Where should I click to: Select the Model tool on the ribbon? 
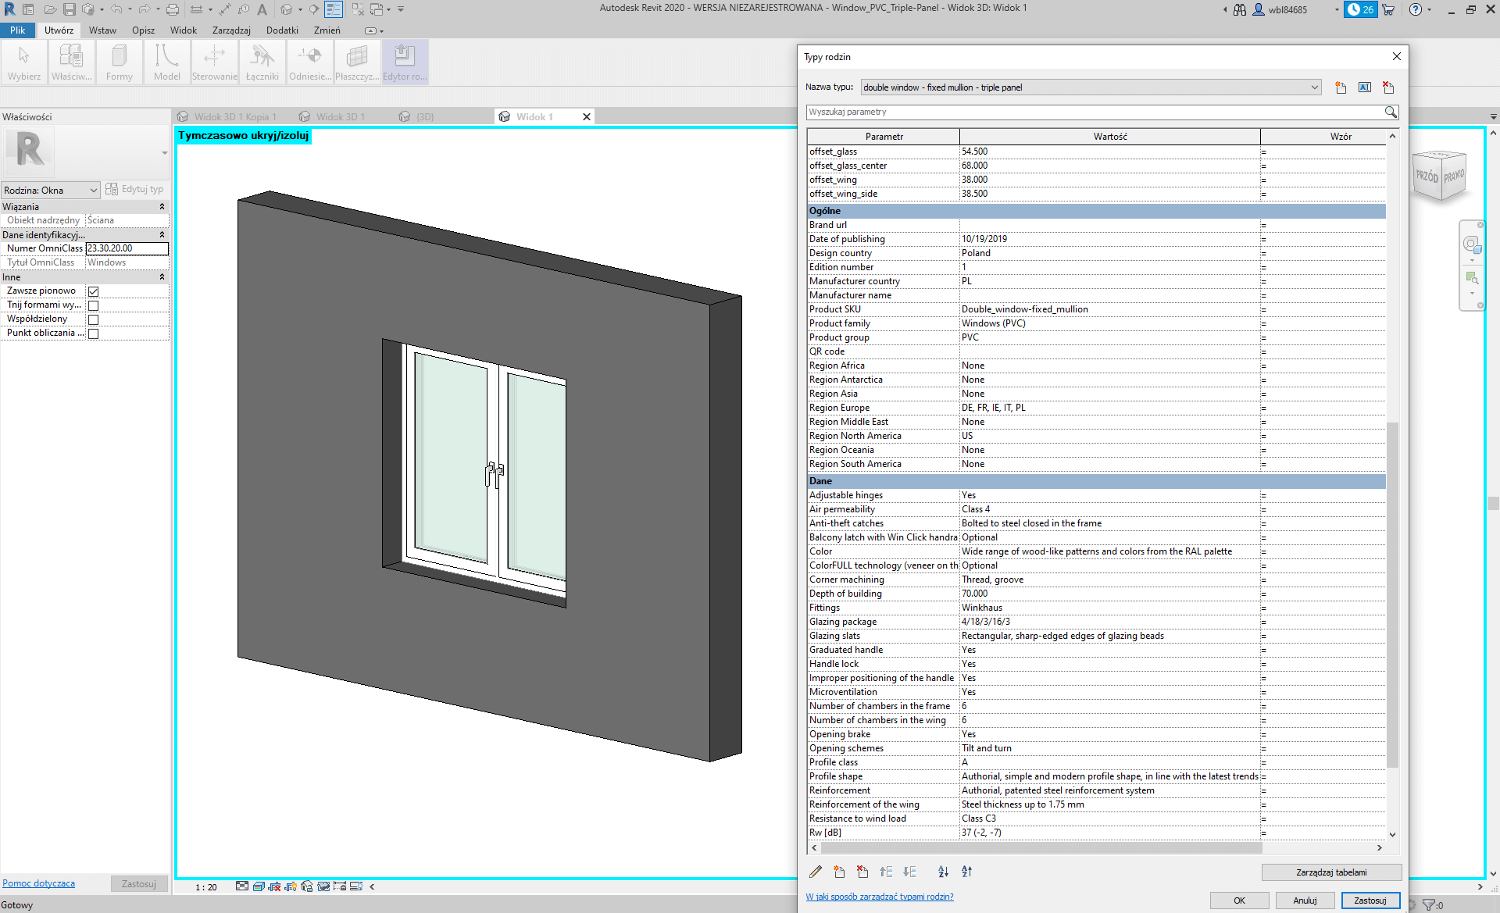(166, 62)
